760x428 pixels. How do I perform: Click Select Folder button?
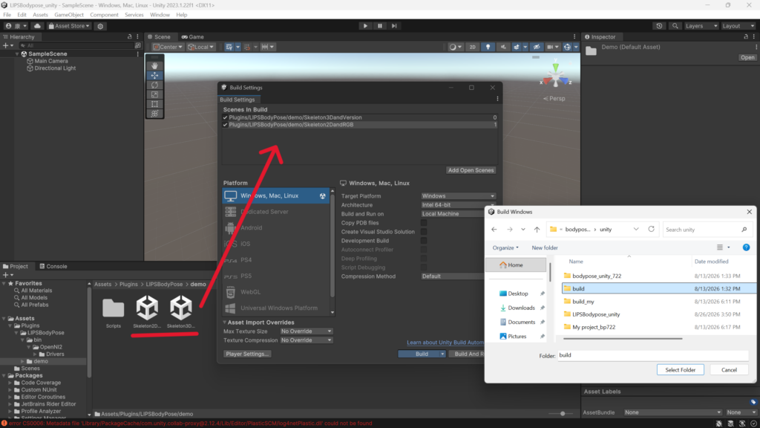click(680, 370)
